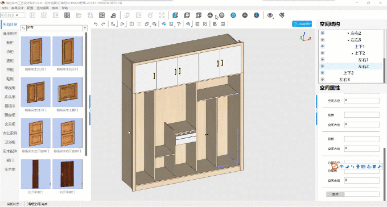Select the 移门 category tab
The height and width of the screenshot is (207, 387).
10,160
